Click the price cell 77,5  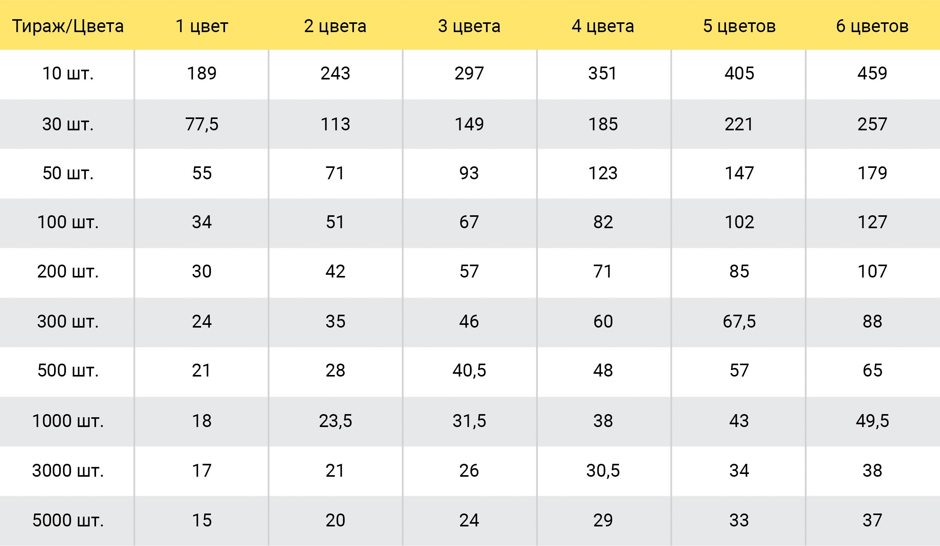point(202,124)
